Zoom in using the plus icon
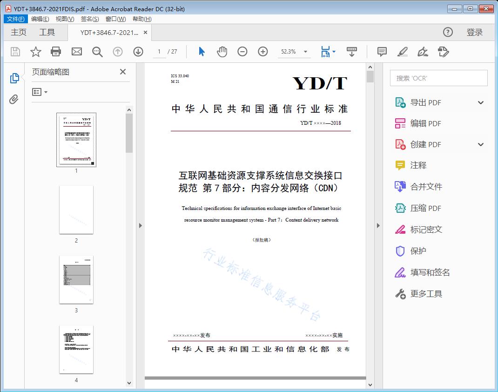The height and width of the screenshot is (392, 498). [262, 52]
